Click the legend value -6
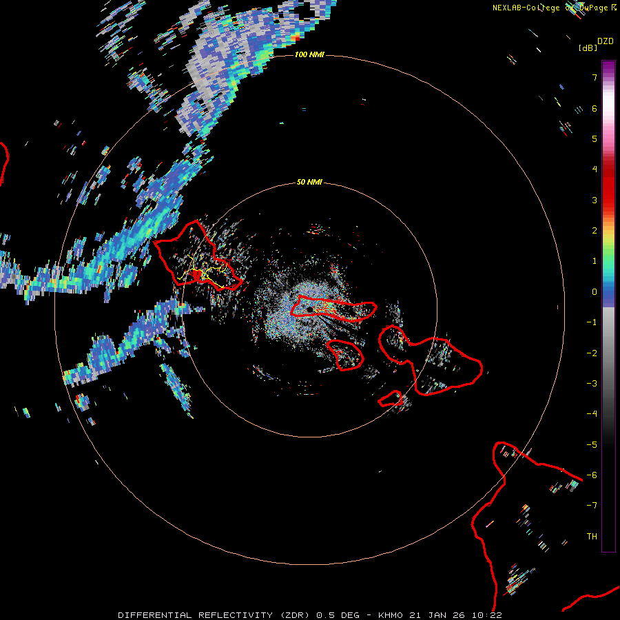Viewport: 620px width, 620px height. click(592, 475)
